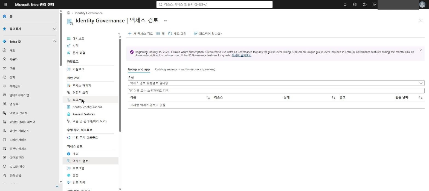The width and height of the screenshot is (429, 191).
Task: Switch to Catalog reviews multi-resource tab
Action: tap(185, 69)
